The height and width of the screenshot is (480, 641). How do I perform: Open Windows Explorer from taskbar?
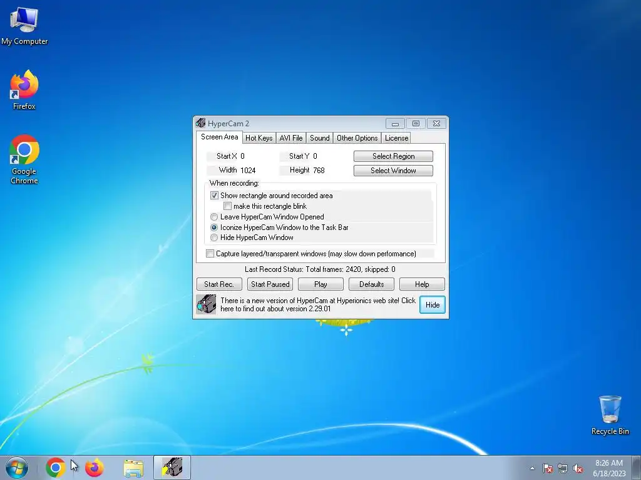point(133,468)
